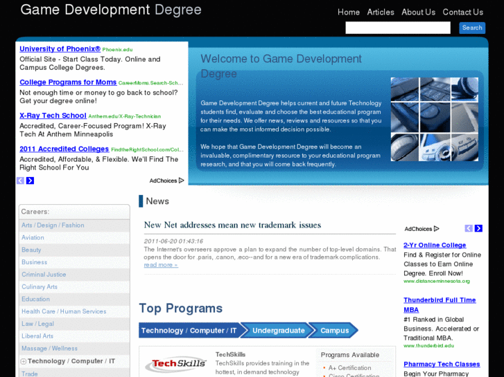504x377 pixels.
Task: Open Criminal Justice career category
Action: pos(44,275)
